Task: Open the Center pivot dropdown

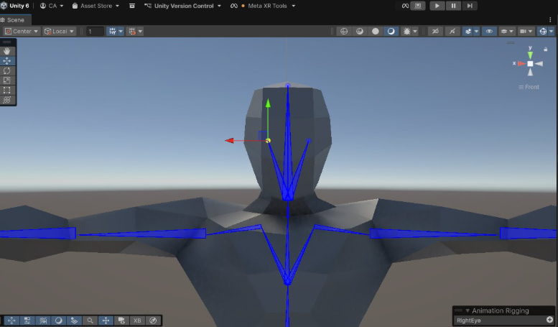Action: pos(22,32)
